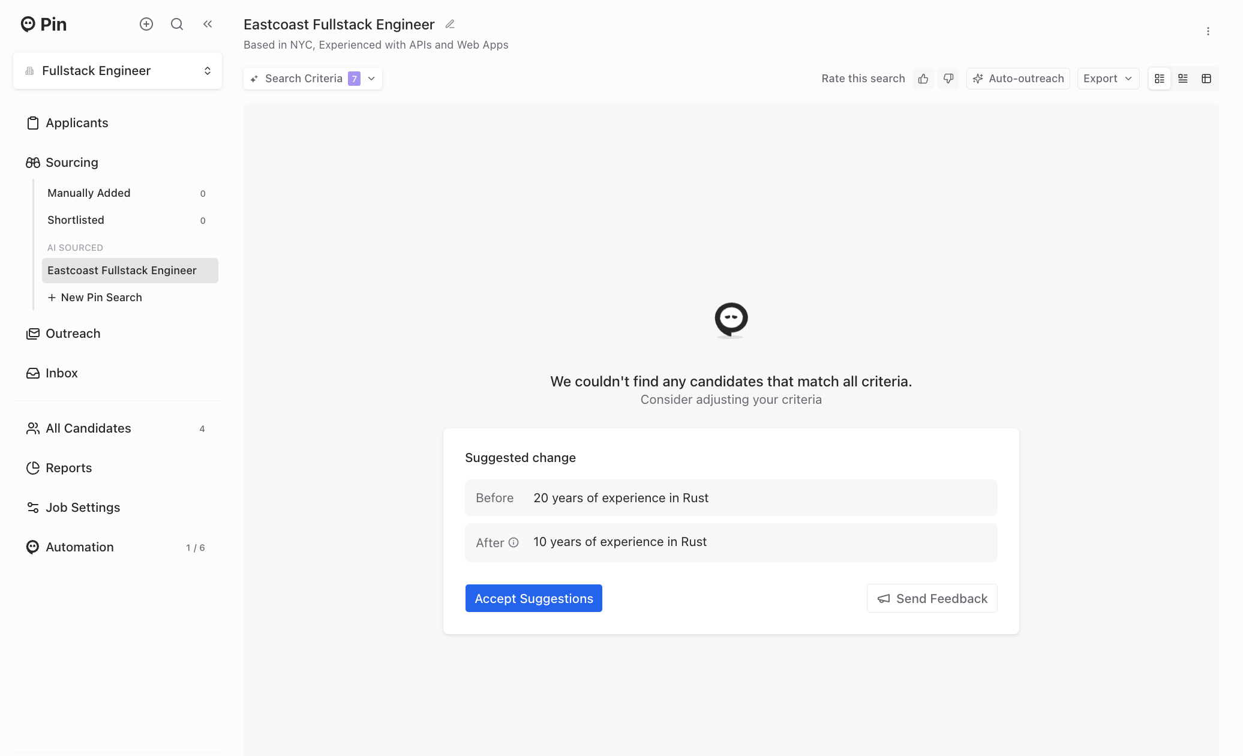The height and width of the screenshot is (756, 1243).
Task: Edit the search title with the pencil icon
Action: click(450, 24)
